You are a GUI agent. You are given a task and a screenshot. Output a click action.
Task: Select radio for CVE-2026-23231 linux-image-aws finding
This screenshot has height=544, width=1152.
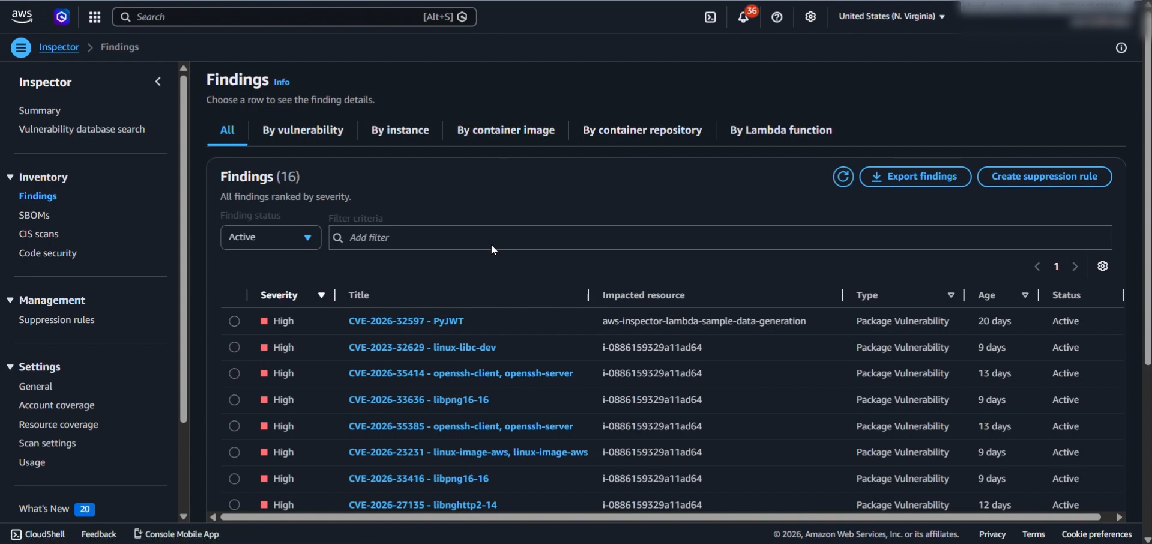pos(234,452)
